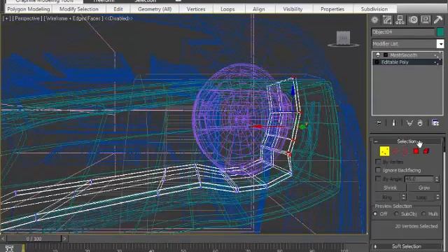Select Off preview selection radio
The image size is (448, 252).
click(375, 213)
